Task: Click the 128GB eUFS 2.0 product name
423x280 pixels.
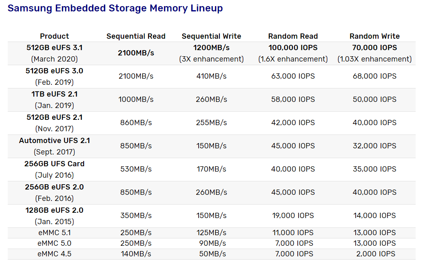Action: click(x=55, y=210)
